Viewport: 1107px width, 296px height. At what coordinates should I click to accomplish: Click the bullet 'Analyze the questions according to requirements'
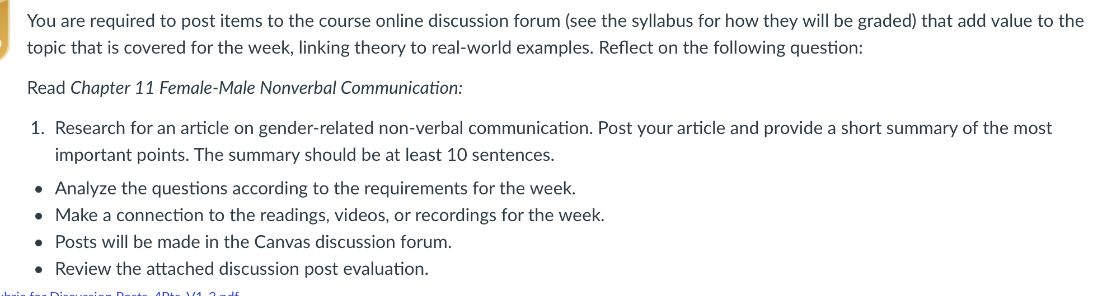click(x=315, y=188)
